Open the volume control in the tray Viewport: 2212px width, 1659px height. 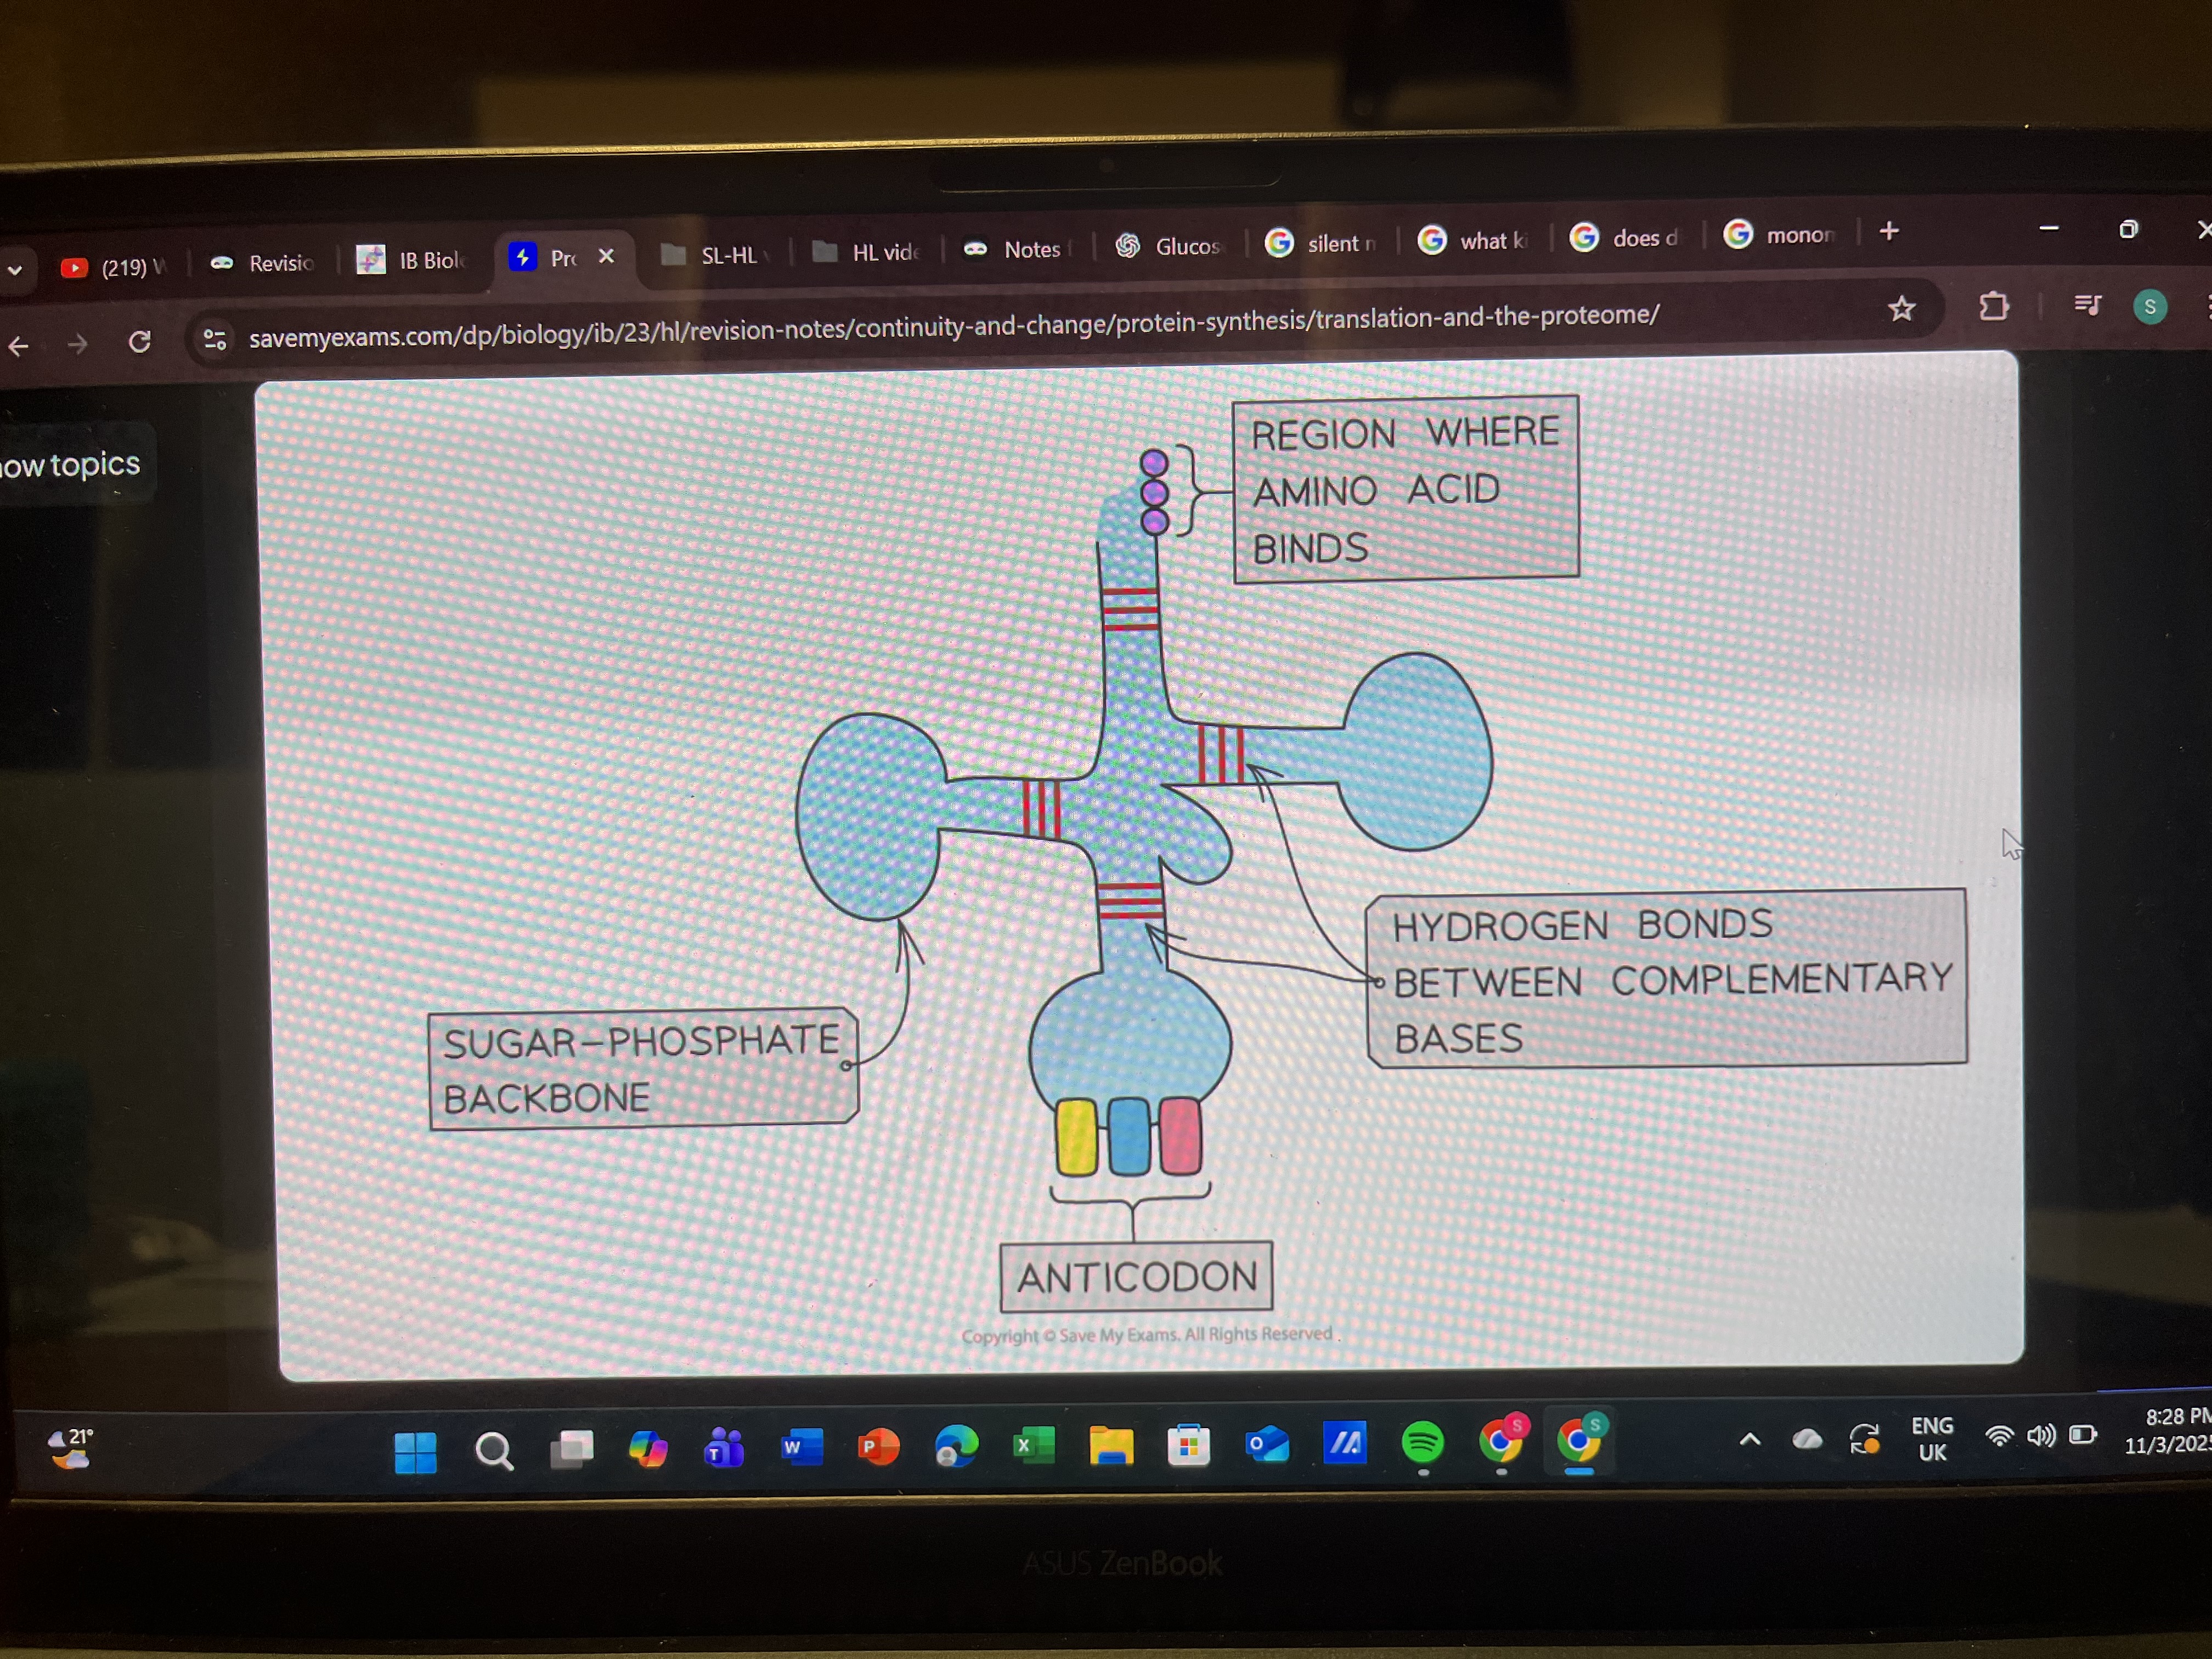tap(2041, 1436)
